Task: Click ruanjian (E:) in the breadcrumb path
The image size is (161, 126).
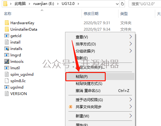Action: click(x=44, y=4)
